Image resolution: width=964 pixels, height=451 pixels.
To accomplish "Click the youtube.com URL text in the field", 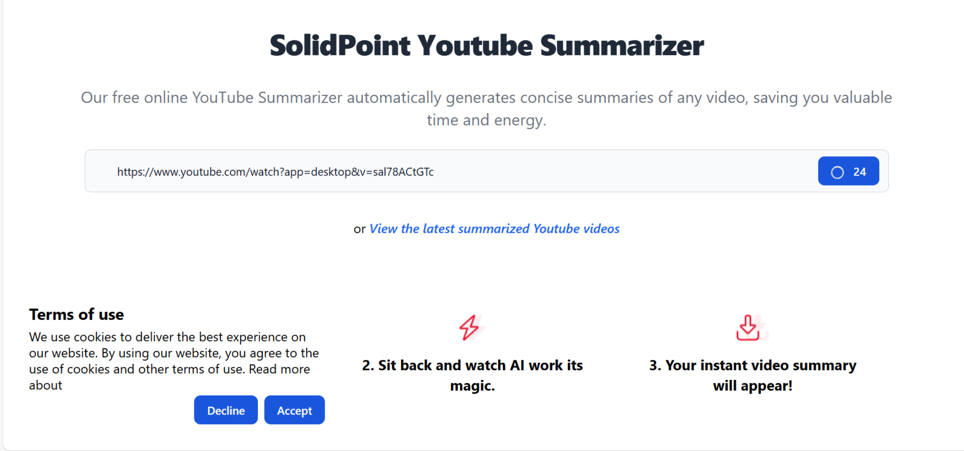I will pos(275,172).
